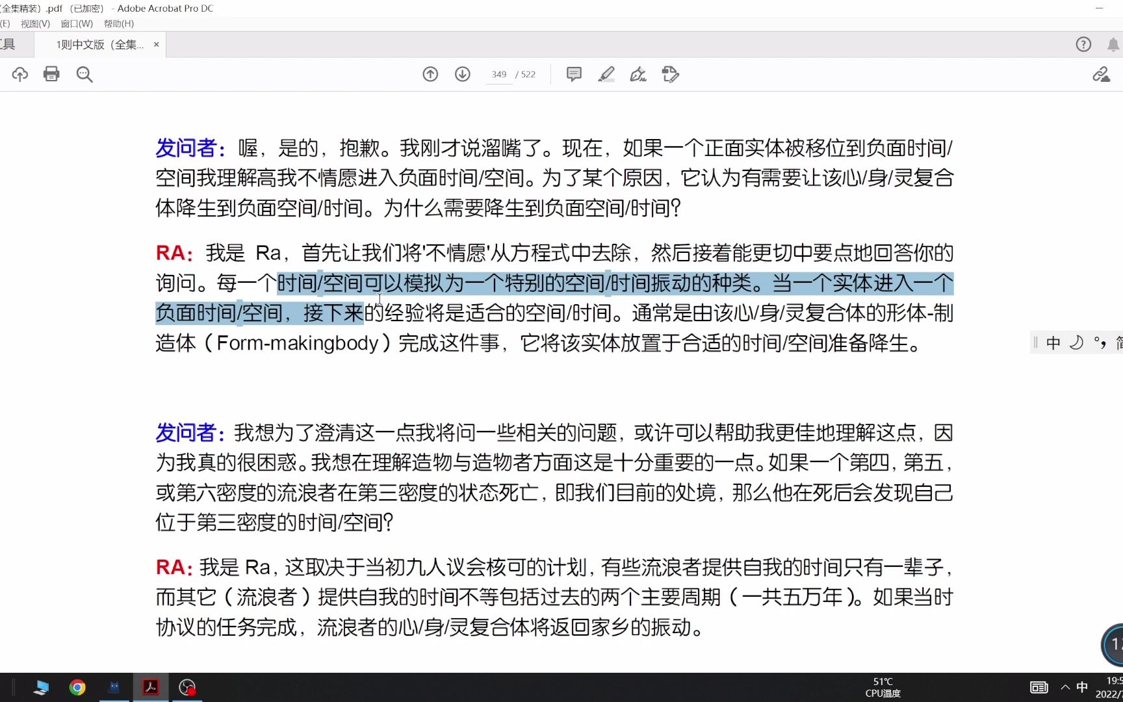Switch to the 1则中文版 document tab

point(99,44)
